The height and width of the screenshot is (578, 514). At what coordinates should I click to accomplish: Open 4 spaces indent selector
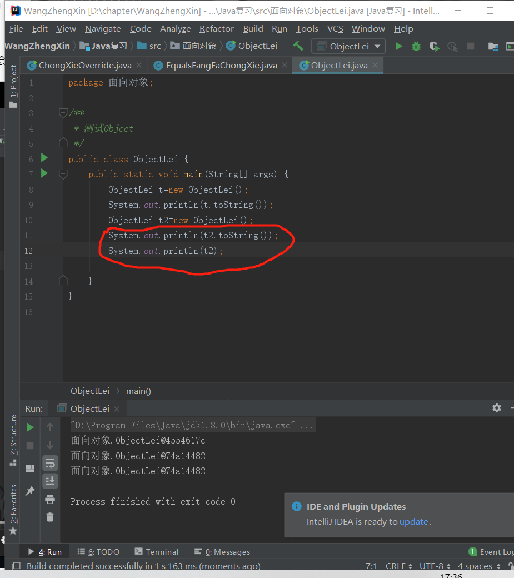(479, 566)
